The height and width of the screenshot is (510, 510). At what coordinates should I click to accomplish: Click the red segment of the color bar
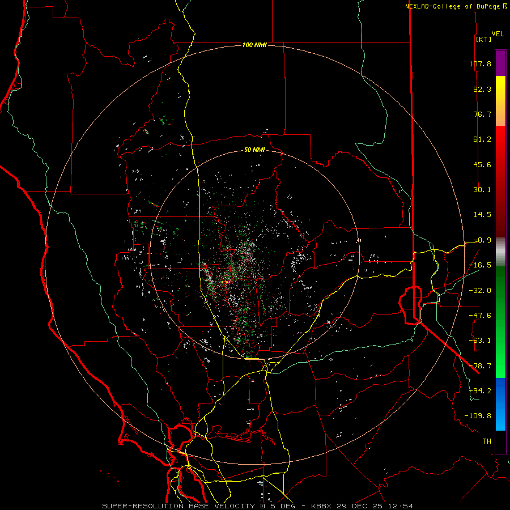click(500, 181)
